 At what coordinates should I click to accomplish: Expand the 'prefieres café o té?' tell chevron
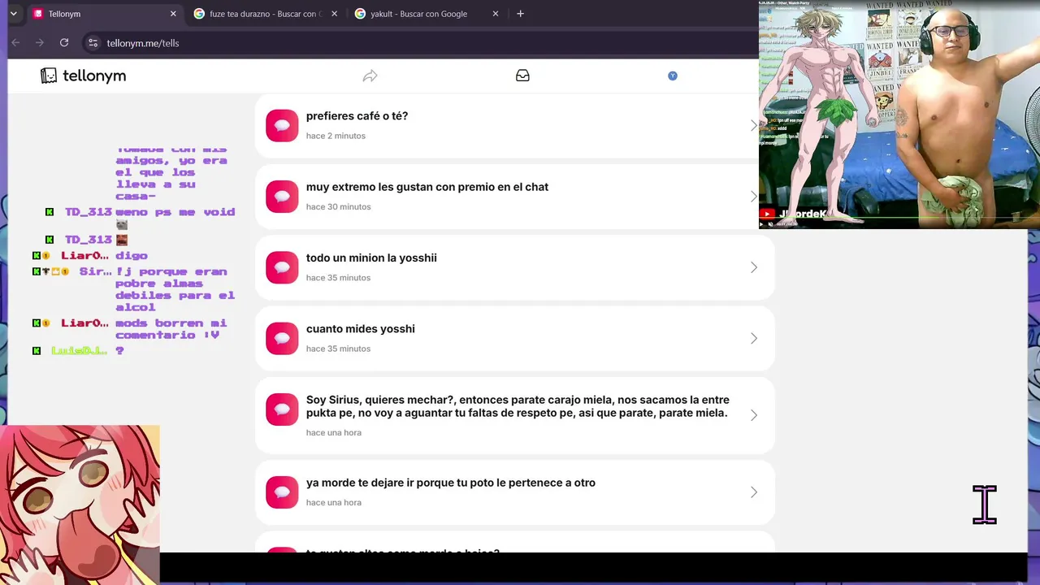pos(754,125)
